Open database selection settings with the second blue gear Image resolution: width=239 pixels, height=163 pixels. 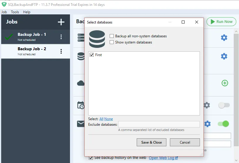tap(224, 56)
